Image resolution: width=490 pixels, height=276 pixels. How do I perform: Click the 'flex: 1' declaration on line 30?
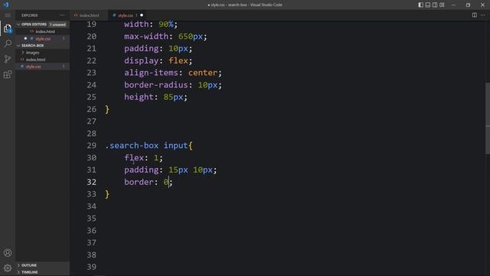pyautogui.click(x=143, y=158)
